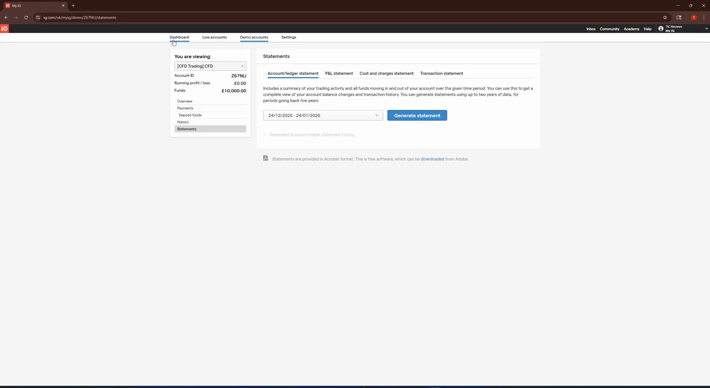Screen dimensions: 710x388
Task: Click the browser address bar URL
Action: 80,17
